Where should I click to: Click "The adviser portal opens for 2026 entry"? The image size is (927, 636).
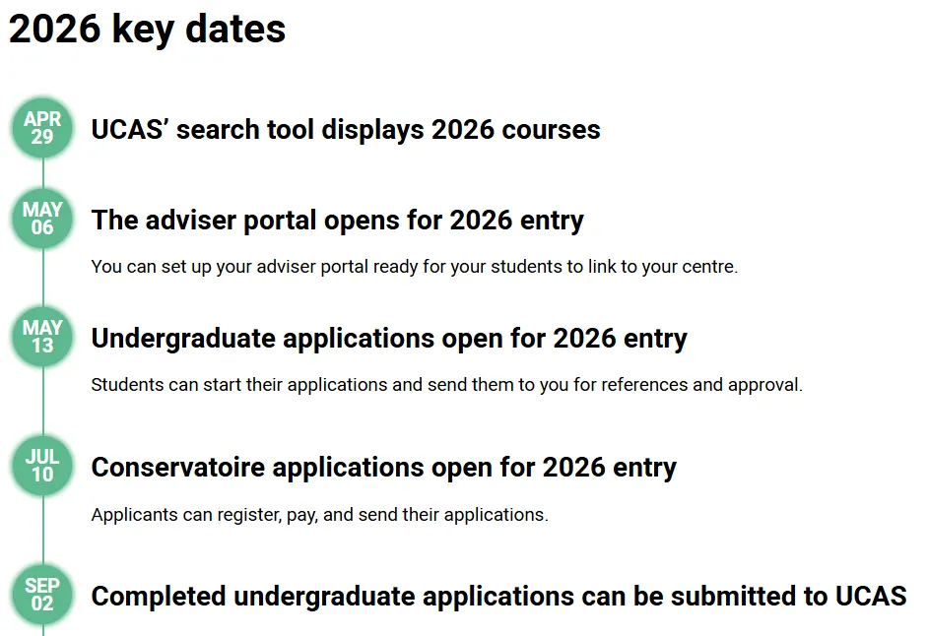pos(337,221)
